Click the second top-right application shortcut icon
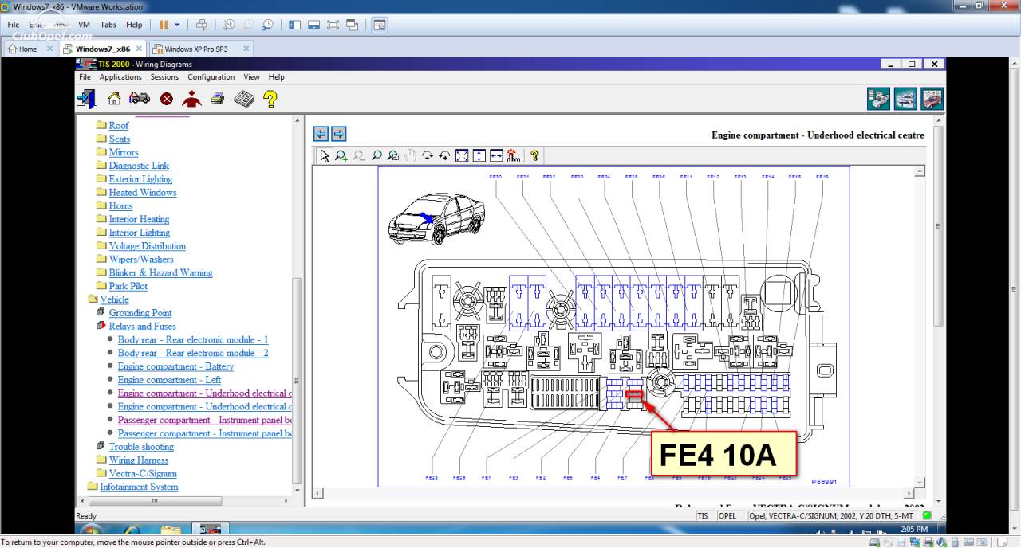The height and width of the screenshot is (548, 1021). coord(905,99)
